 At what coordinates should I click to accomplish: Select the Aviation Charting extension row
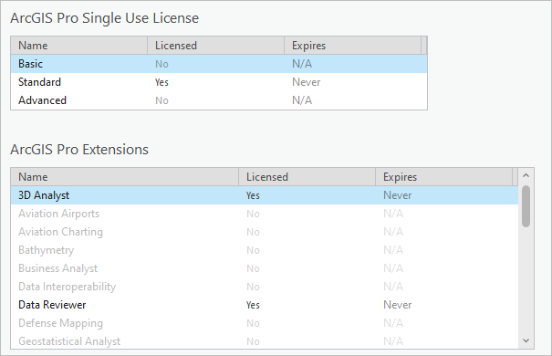[x=265, y=232]
